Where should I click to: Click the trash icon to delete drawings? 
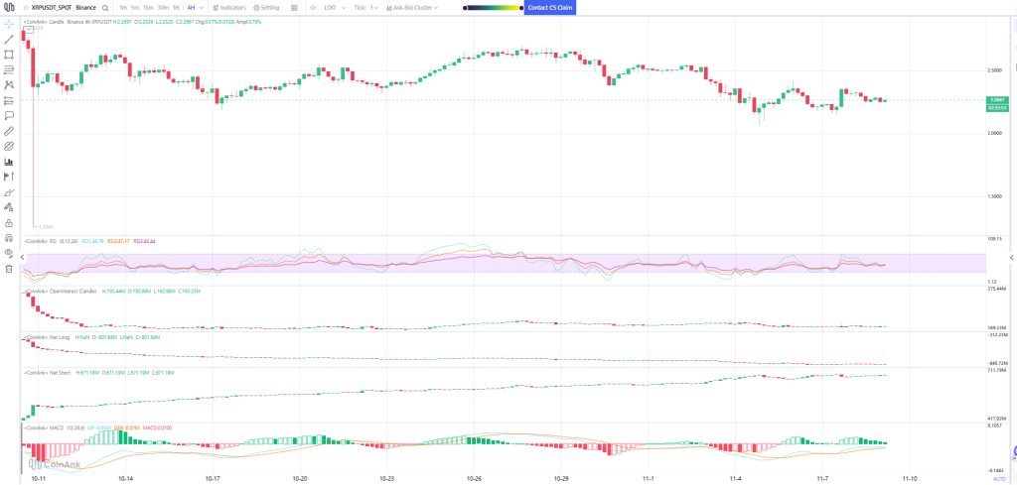[x=8, y=268]
